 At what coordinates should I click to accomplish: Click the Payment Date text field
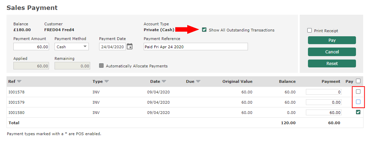112,47
